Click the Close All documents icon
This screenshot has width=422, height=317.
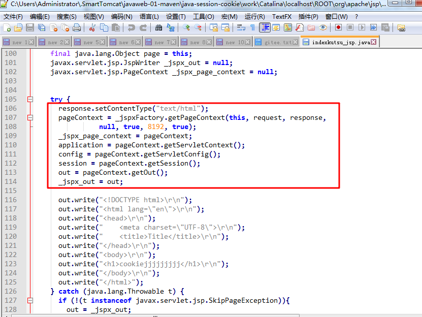click(x=65, y=28)
